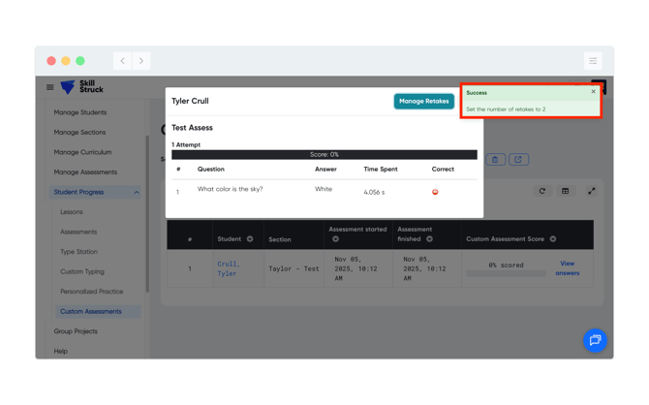Open Crull, Tyler student link
Image resolution: width=649 pixels, height=405 pixels.
(x=228, y=268)
